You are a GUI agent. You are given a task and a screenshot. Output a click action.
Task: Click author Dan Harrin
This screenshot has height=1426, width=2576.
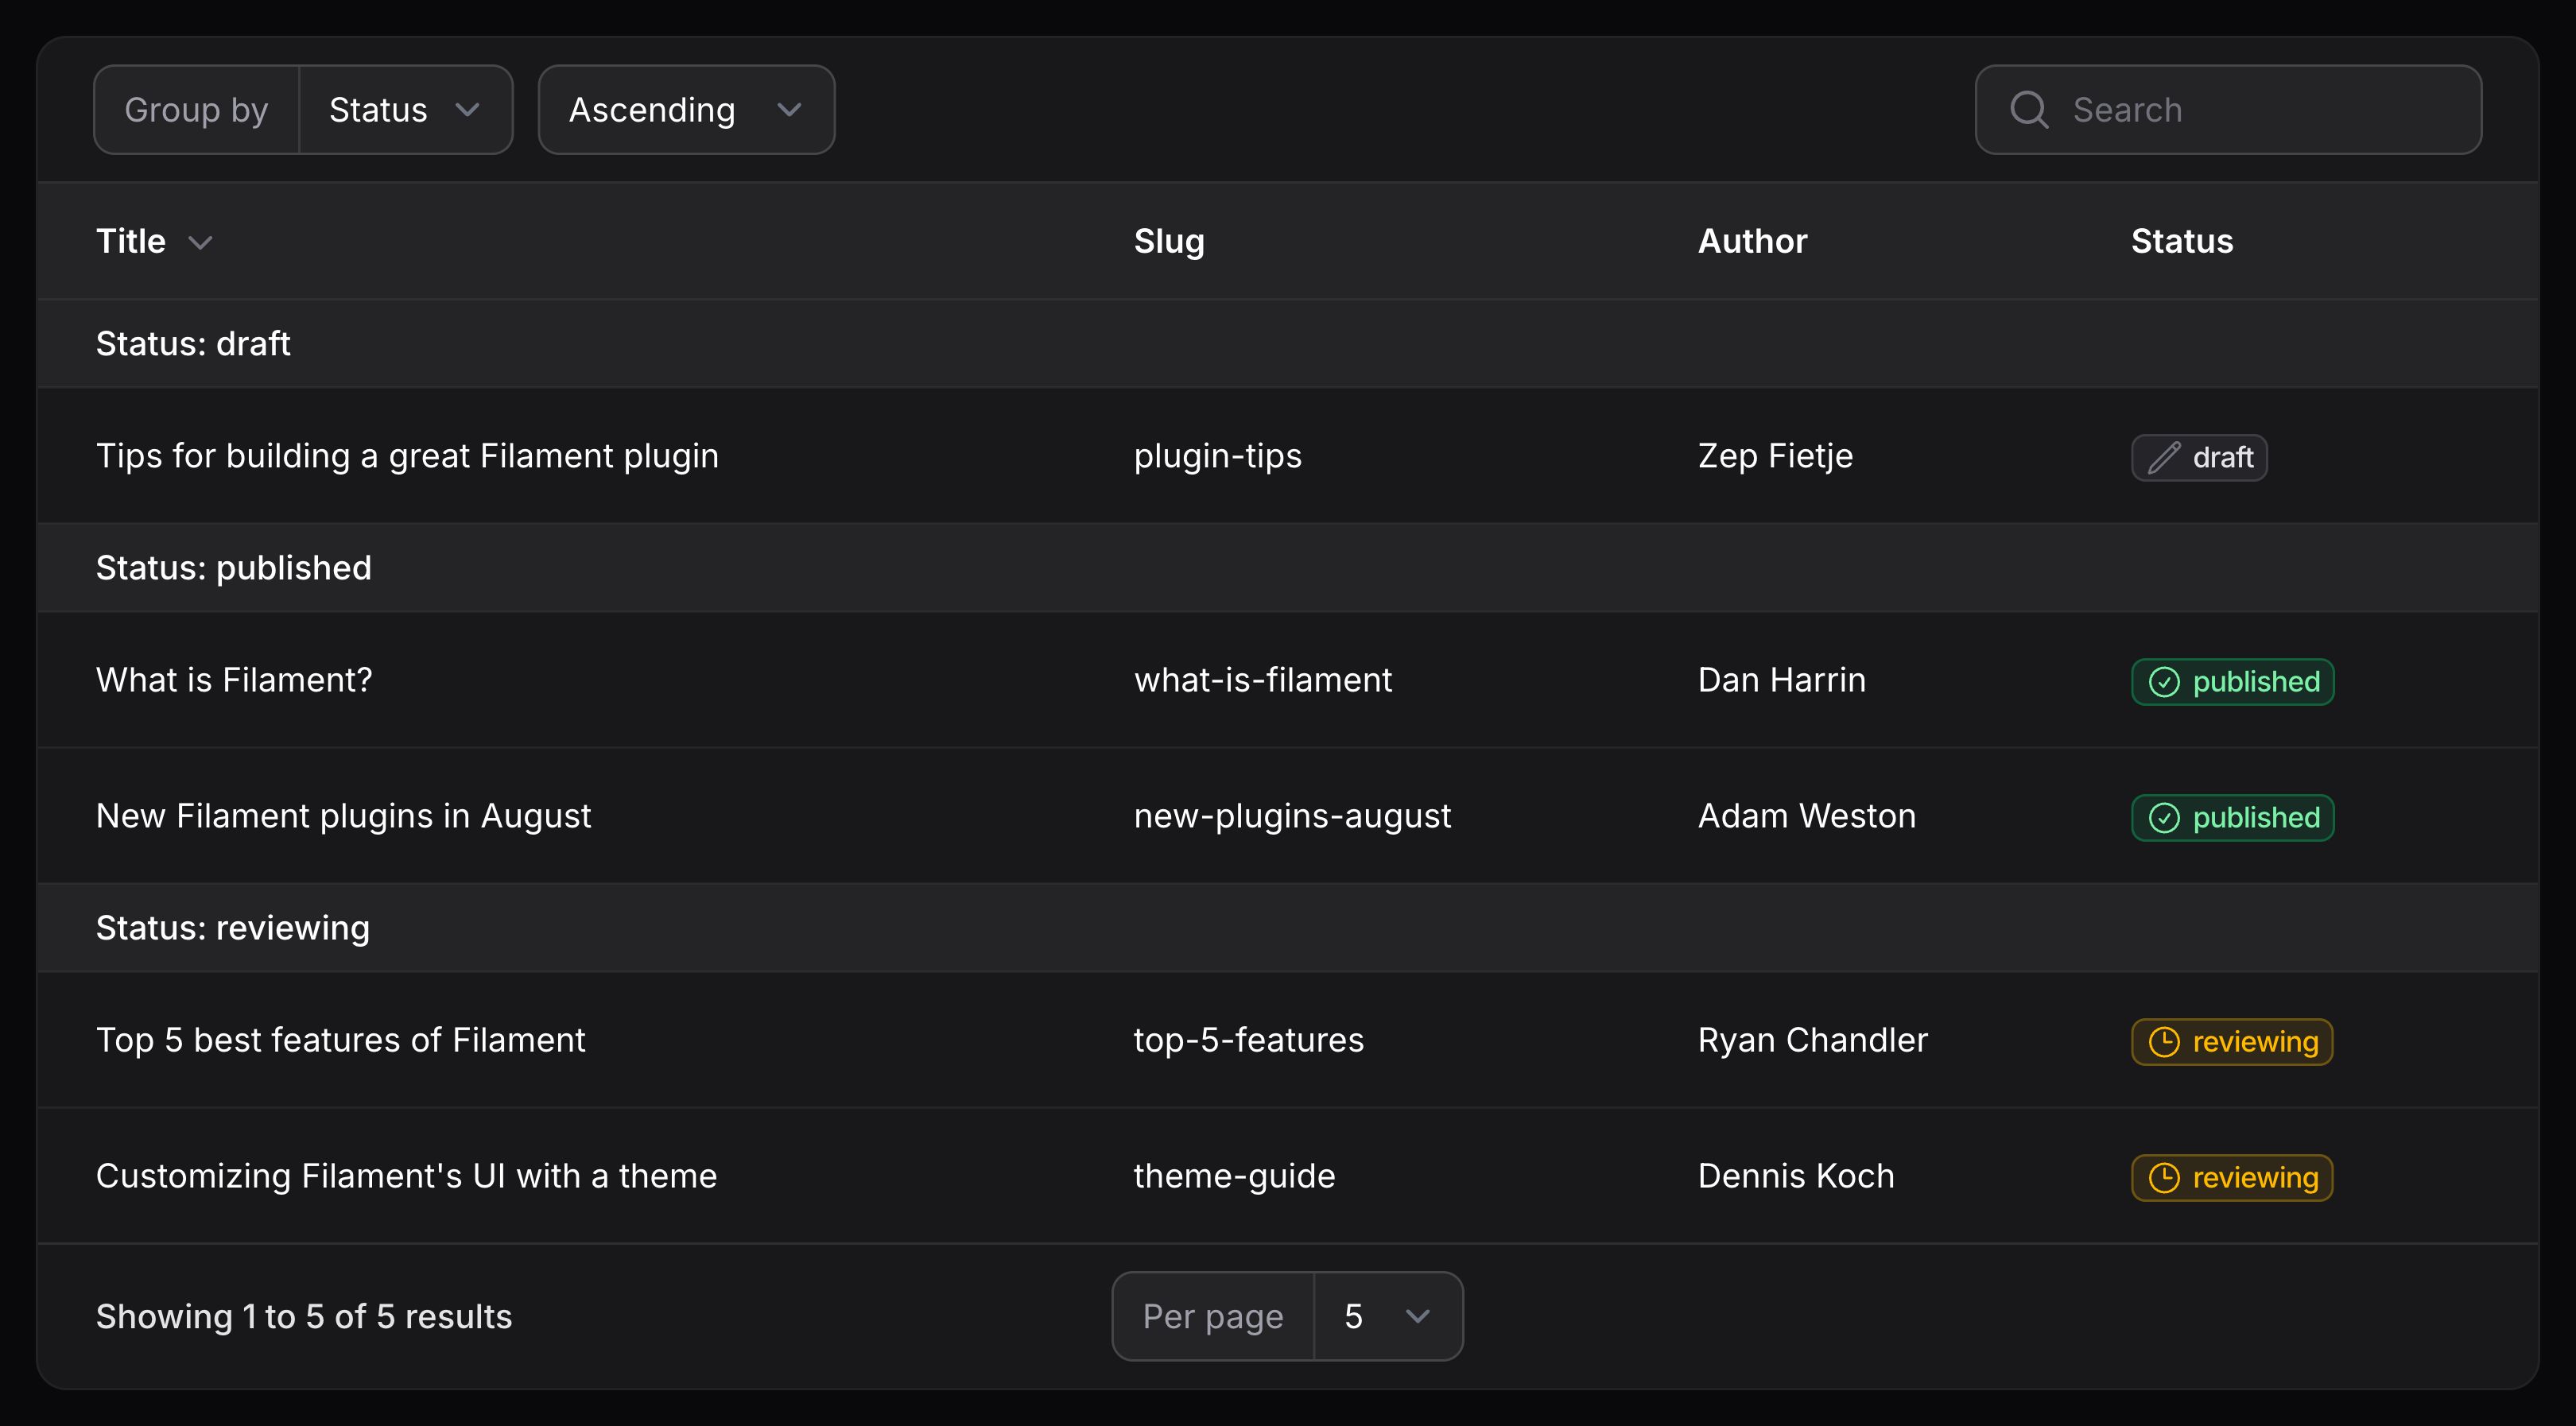[x=1781, y=680]
